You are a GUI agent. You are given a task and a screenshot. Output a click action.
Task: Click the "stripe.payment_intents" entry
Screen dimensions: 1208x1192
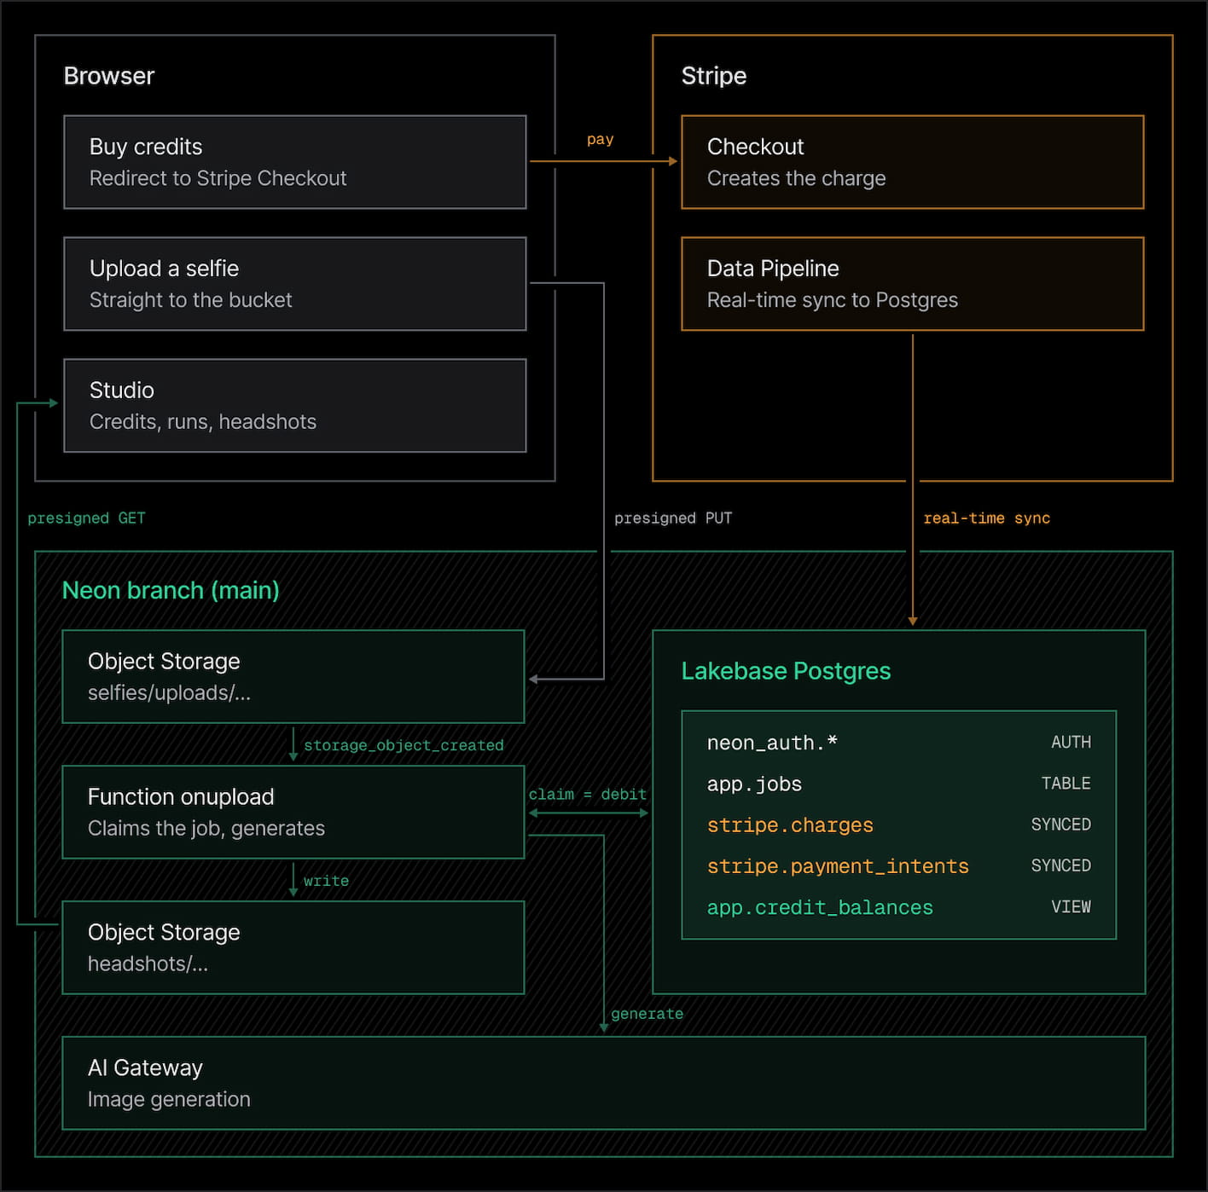click(x=838, y=865)
